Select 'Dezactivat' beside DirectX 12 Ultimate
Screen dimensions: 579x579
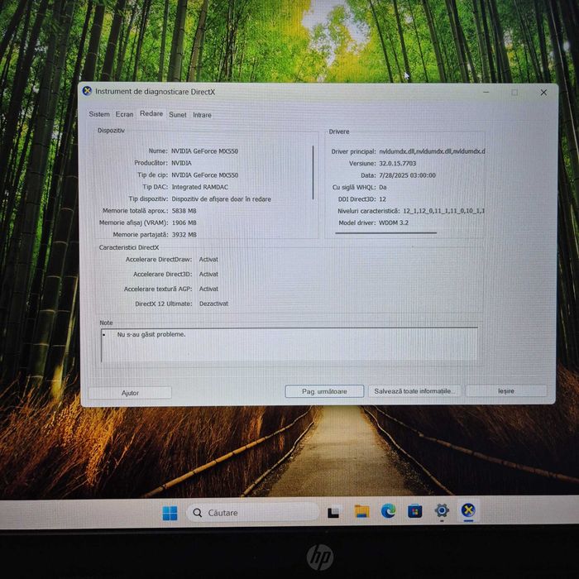click(213, 304)
